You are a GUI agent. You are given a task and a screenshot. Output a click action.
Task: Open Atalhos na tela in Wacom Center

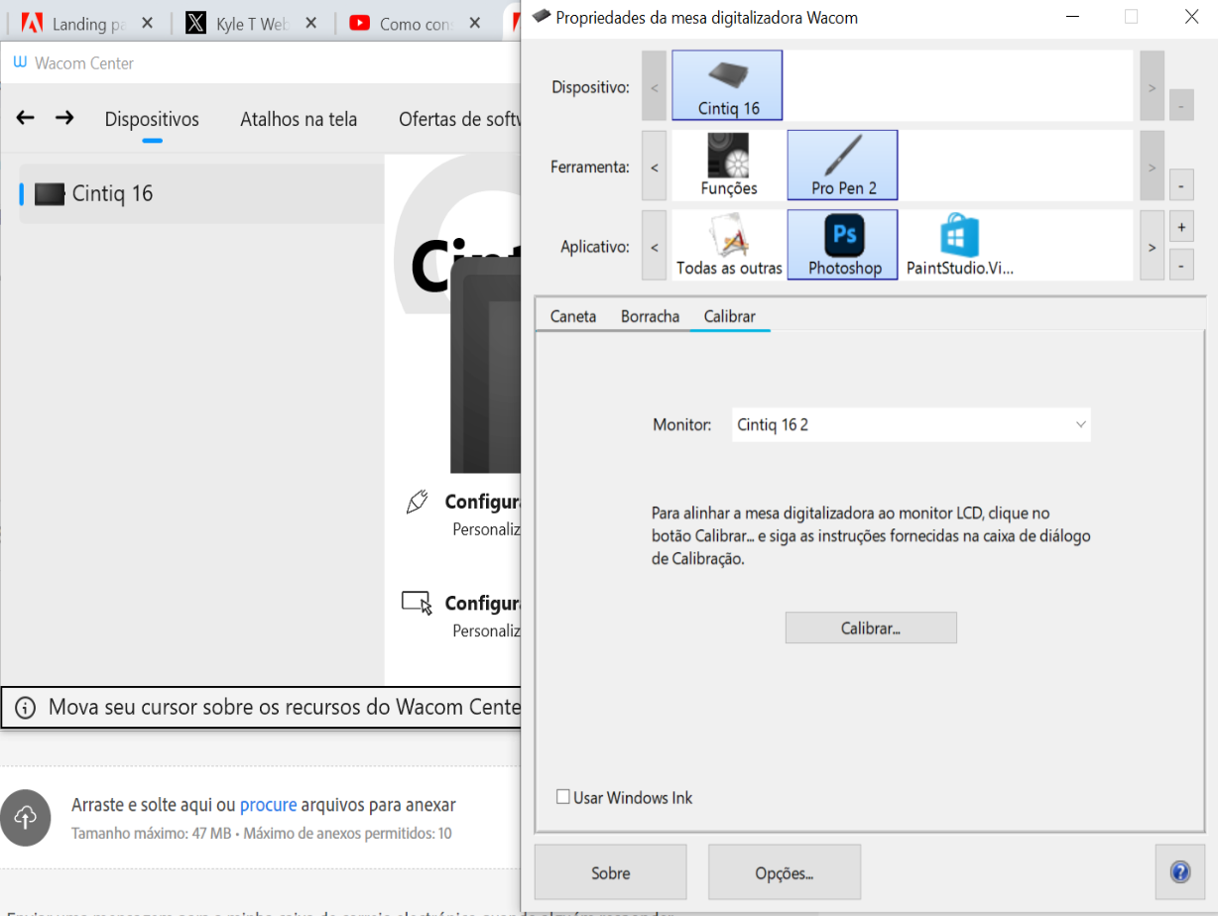299,119
